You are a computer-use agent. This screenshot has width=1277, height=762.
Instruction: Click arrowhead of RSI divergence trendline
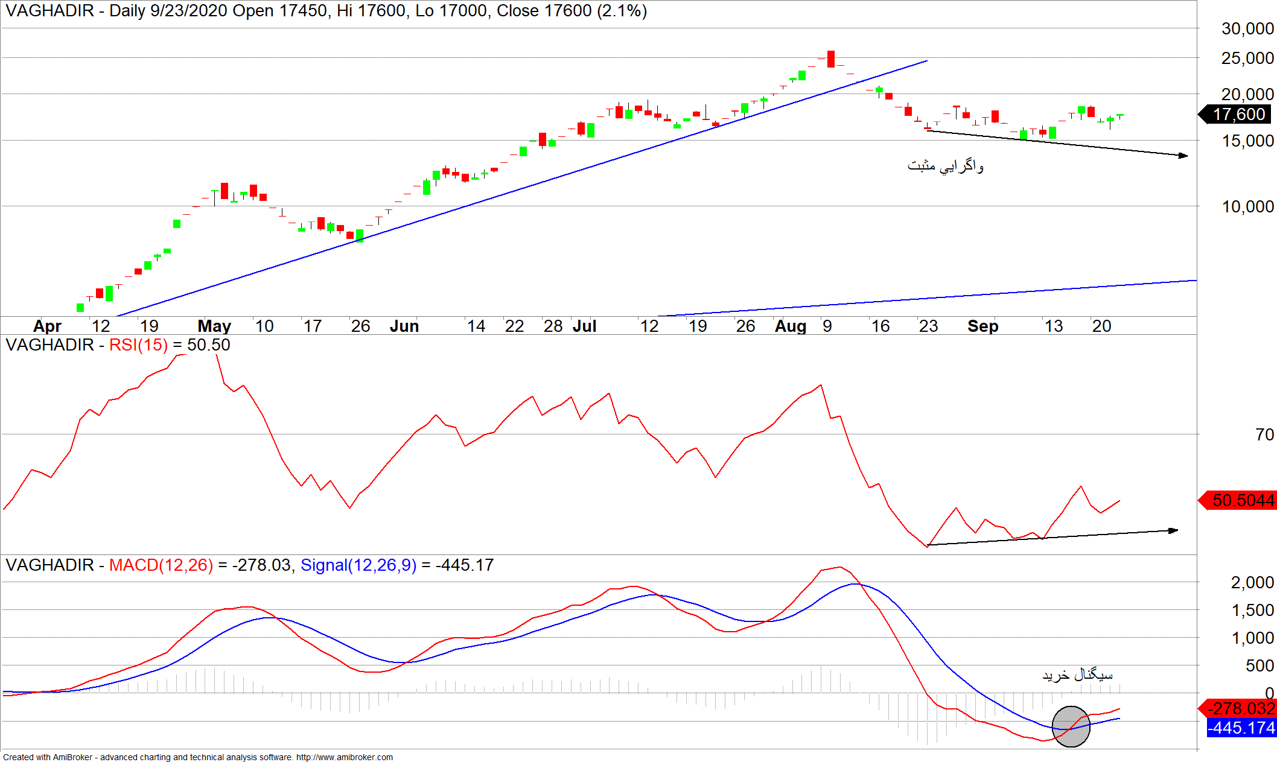[x=1174, y=530]
